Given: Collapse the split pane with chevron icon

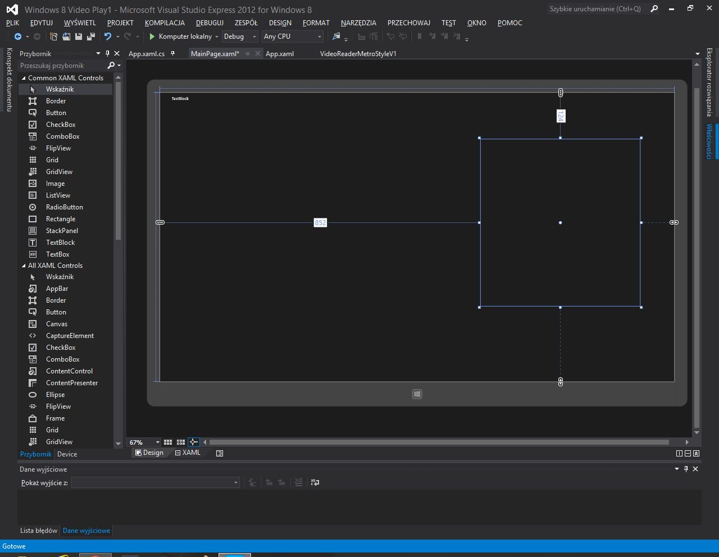Looking at the screenshot, I should [x=697, y=453].
